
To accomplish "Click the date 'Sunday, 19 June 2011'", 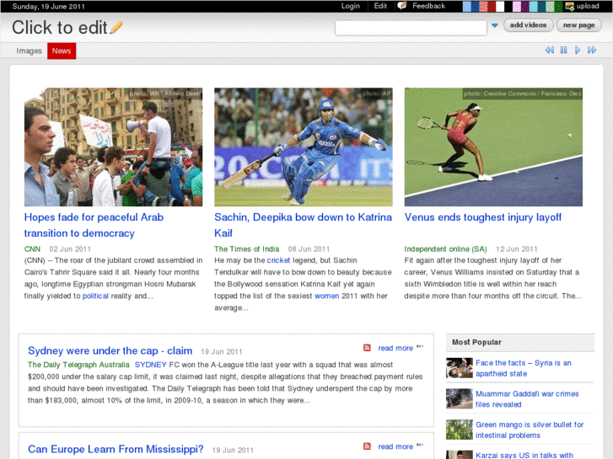I will pos(48,6).
